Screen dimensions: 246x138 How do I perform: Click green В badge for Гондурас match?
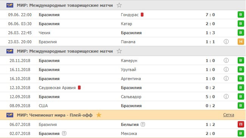coord(241,15)
